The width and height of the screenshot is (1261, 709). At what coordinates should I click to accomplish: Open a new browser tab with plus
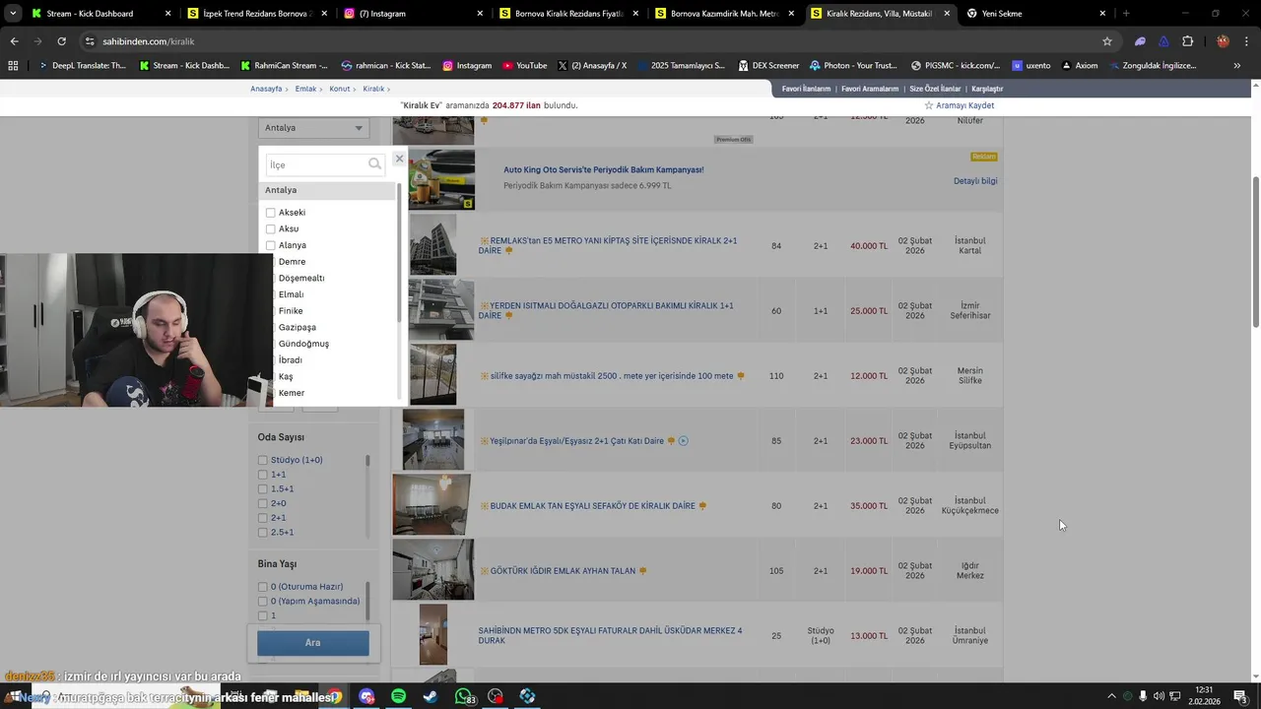tap(1126, 14)
